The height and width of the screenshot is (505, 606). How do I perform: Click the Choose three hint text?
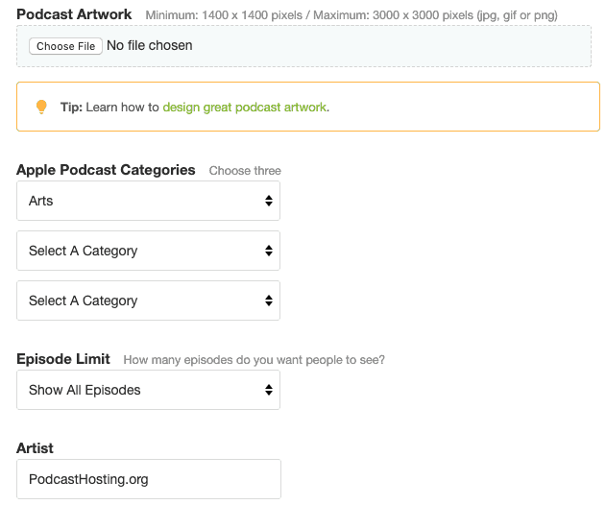tap(245, 171)
